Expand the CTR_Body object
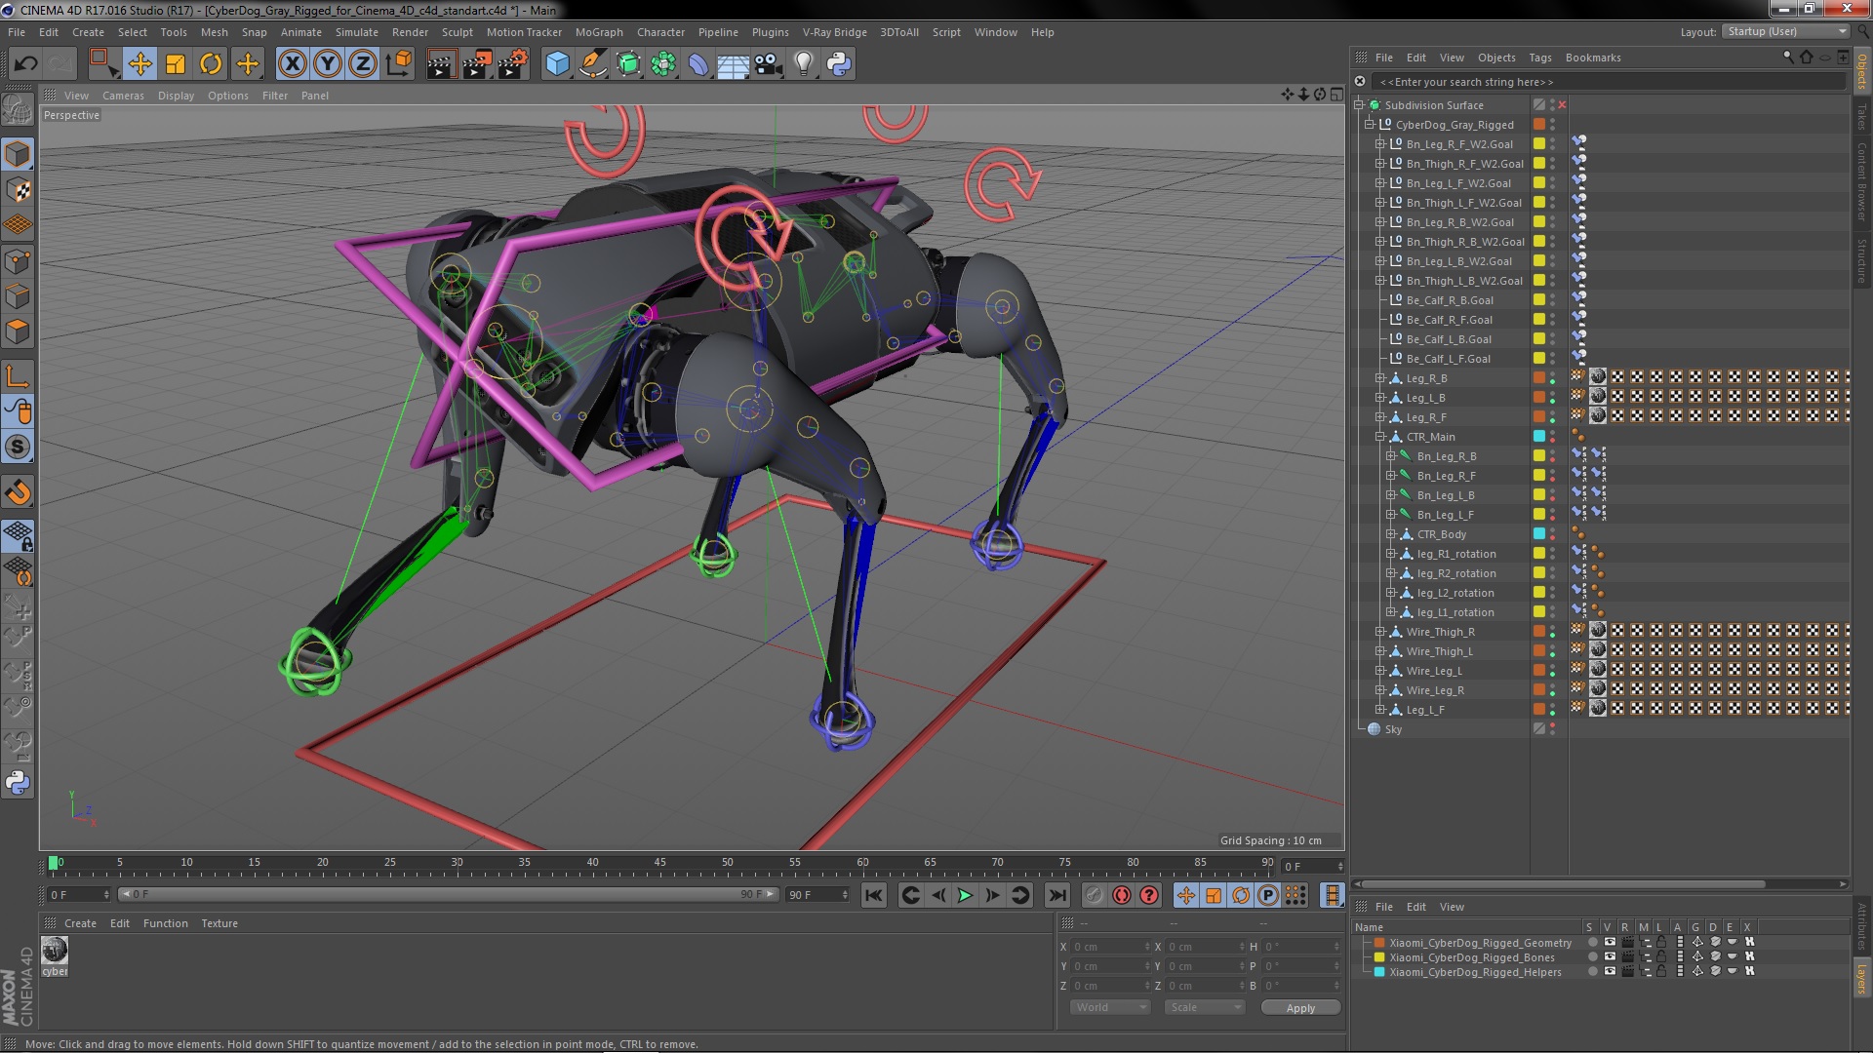This screenshot has width=1873, height=1053. pyautogui.click(x=1391, y=534)
